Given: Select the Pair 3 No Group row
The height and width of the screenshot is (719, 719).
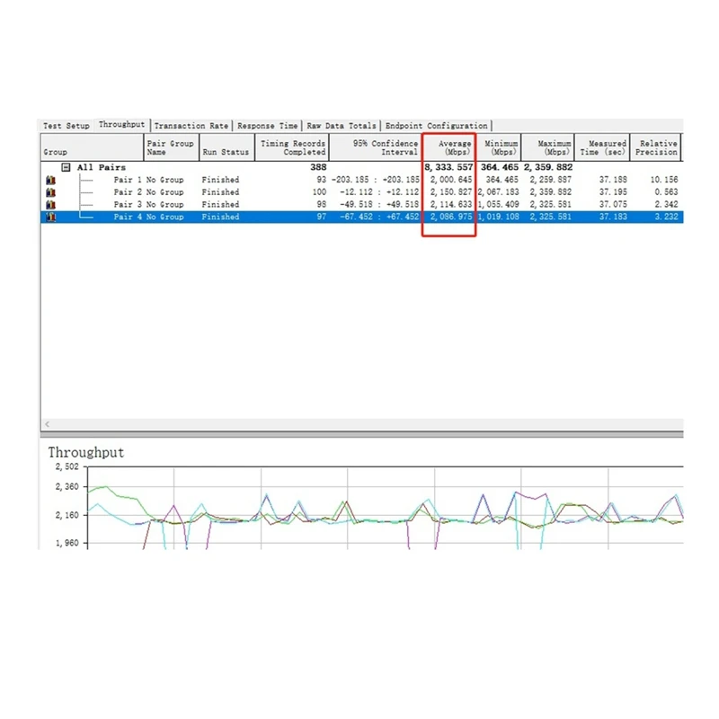Looking at the screenshot, I should (362, 205).
